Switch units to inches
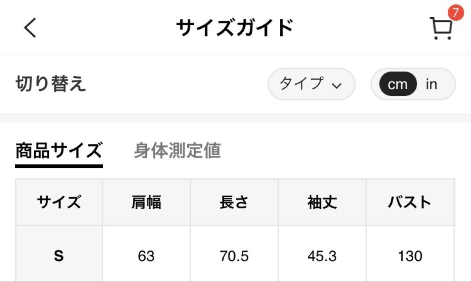 [432, 84]
